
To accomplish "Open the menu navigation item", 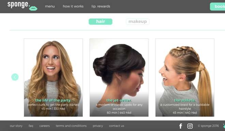I will pos(50,6).
